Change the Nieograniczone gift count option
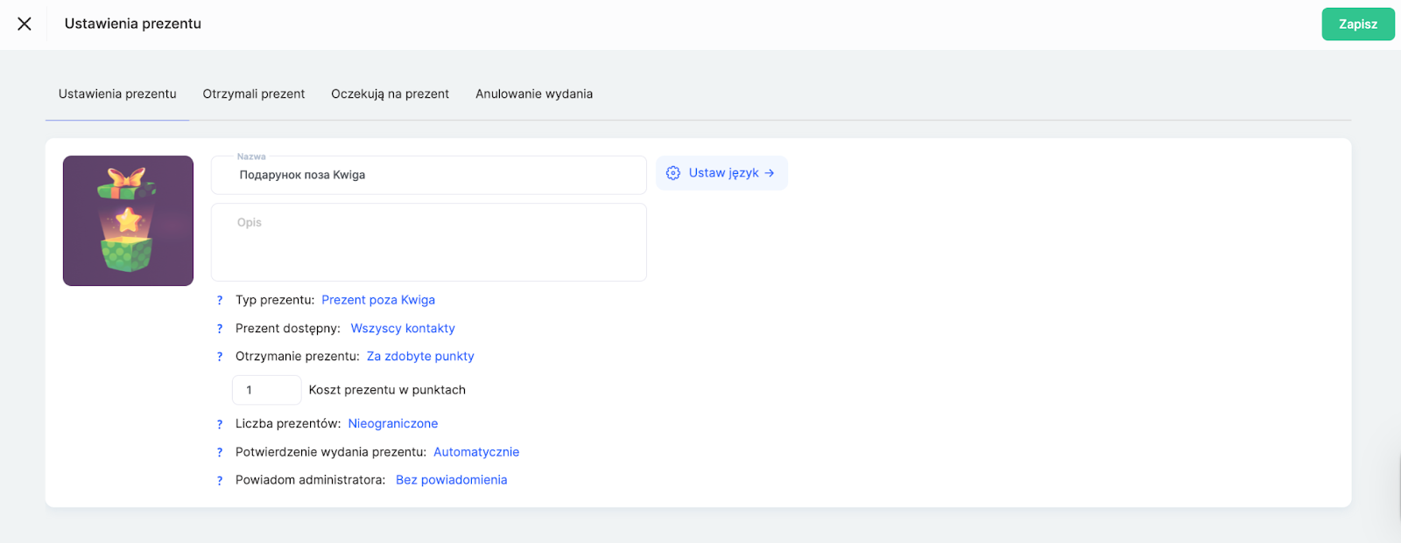This screenshot has width=1401, height=543. tap(392, 423)
